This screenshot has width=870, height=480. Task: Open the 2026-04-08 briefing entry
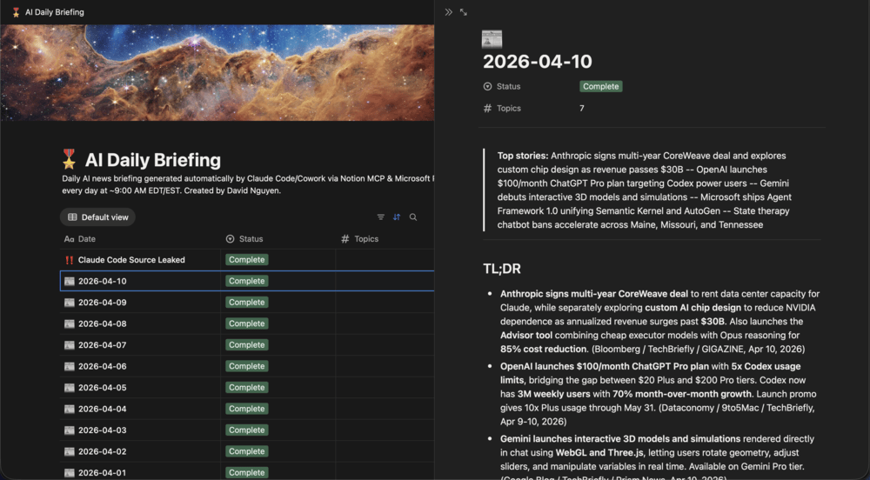[x=102, y=323]
